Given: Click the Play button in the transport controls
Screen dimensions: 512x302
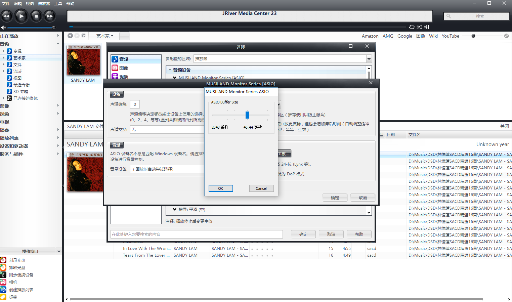Looking at the screenshot, I should pos(21,16).
